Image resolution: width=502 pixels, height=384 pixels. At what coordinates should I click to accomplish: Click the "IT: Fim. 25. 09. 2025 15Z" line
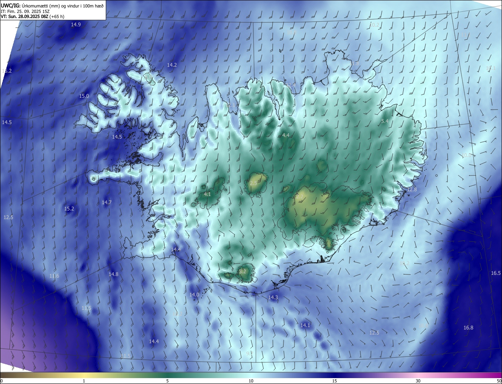(26, 11)
